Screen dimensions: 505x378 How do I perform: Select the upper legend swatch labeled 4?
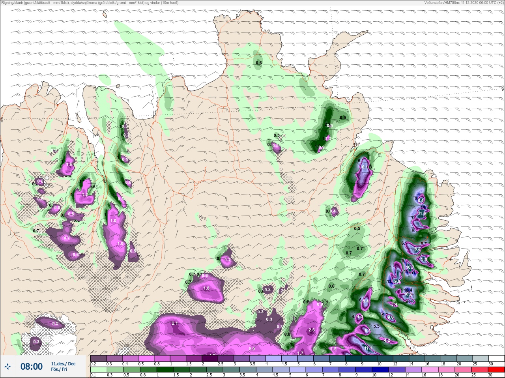pyautogui.click(x=273, y=358)
